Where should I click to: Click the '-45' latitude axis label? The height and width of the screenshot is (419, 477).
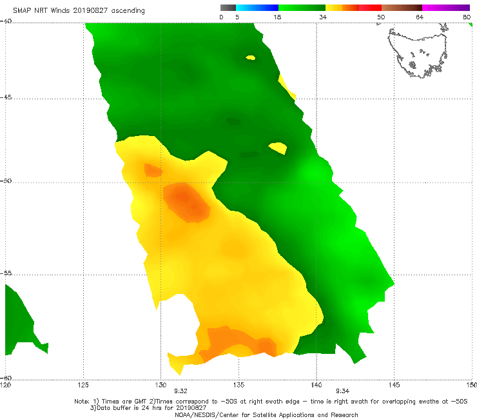click(6, 97)
